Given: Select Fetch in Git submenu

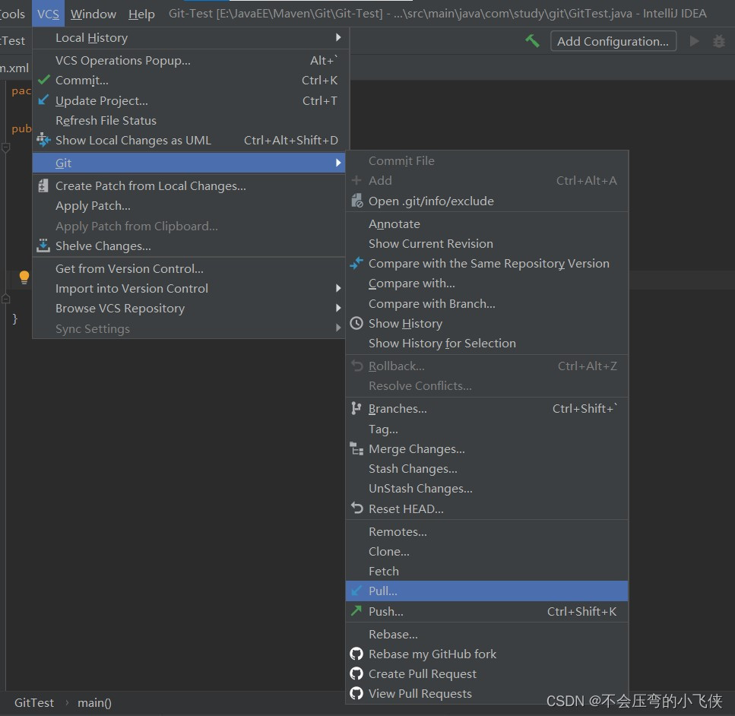Looking at the screenshot, I should 487,571.
